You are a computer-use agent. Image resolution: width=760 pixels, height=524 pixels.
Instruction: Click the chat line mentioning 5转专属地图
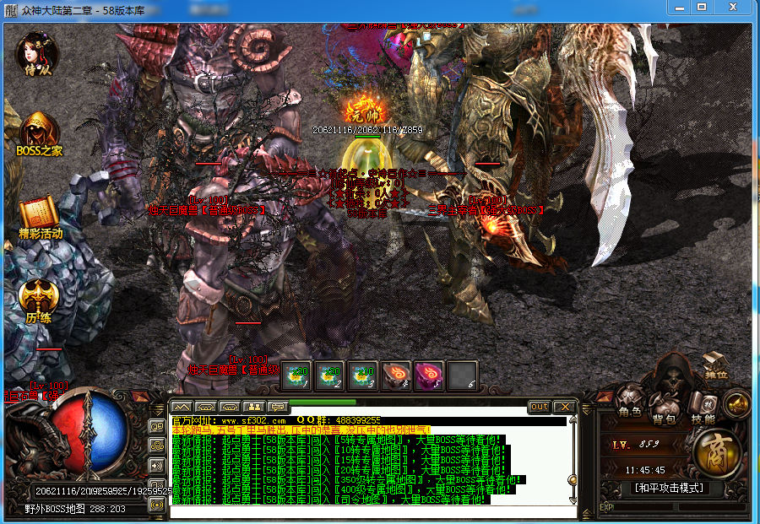(x=339, y=440)
